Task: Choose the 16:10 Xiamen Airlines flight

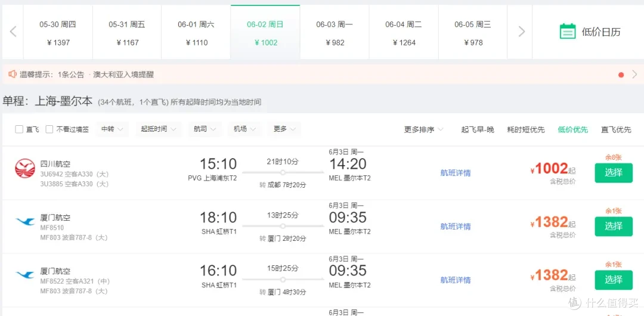Action: coord(614,280)
